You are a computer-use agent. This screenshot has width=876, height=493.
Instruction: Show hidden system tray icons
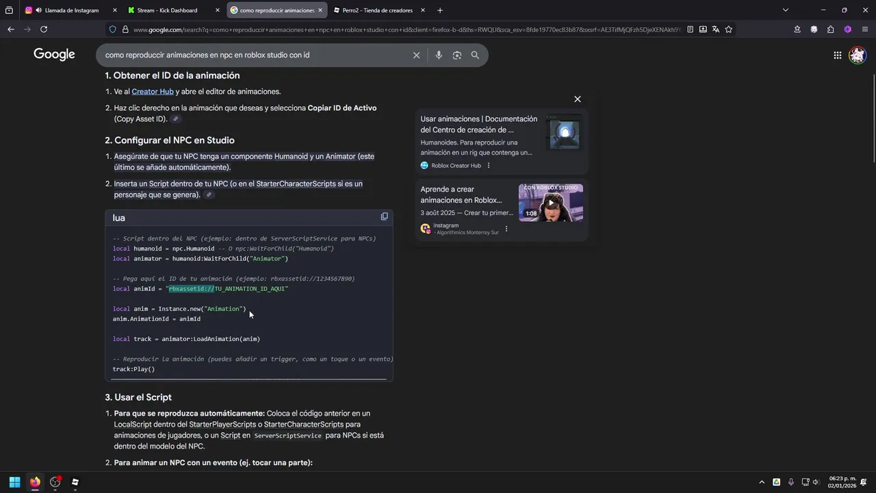762,482
